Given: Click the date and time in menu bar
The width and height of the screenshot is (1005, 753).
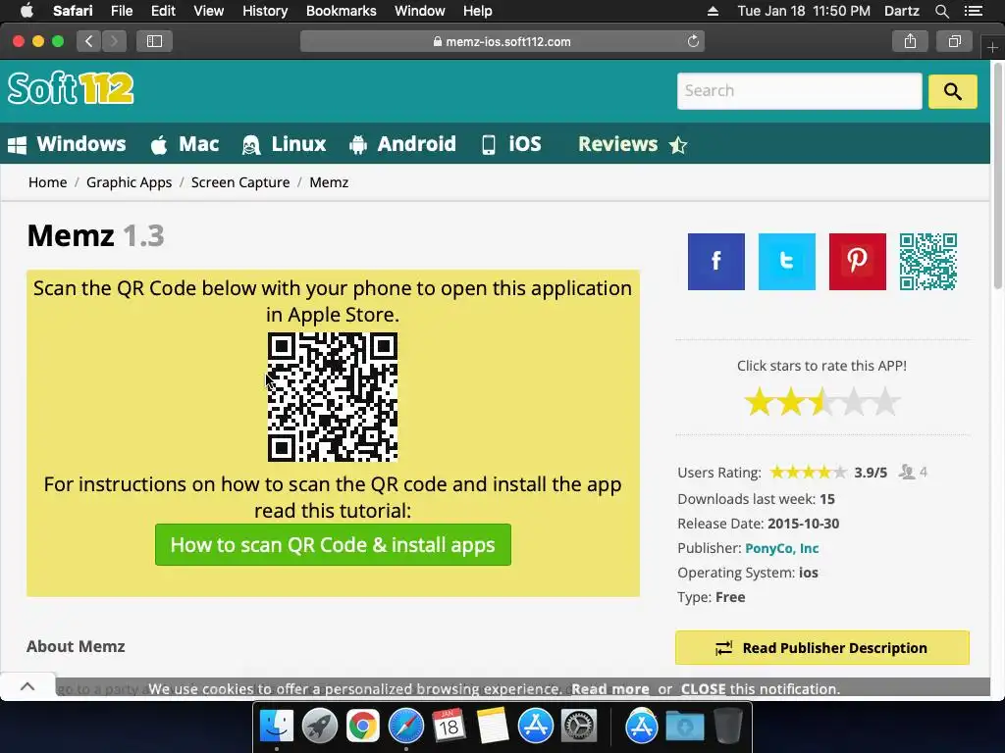Looking at the screenshot, I should tap(804, 11).
